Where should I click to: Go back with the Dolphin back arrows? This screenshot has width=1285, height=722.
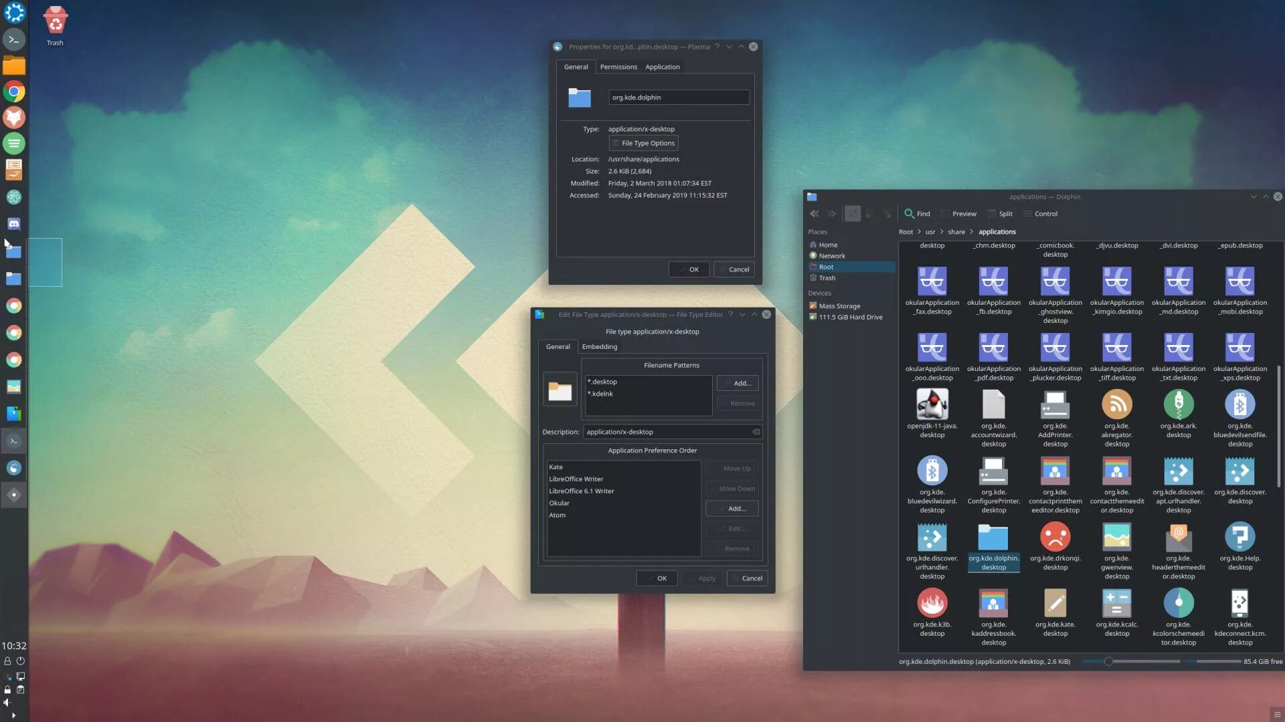pos(814,214)
